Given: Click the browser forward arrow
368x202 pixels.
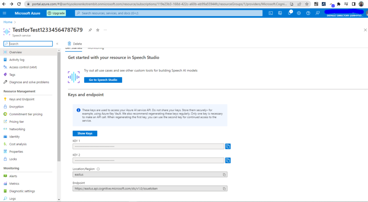Looking at the screenshot, I should 11,4.
